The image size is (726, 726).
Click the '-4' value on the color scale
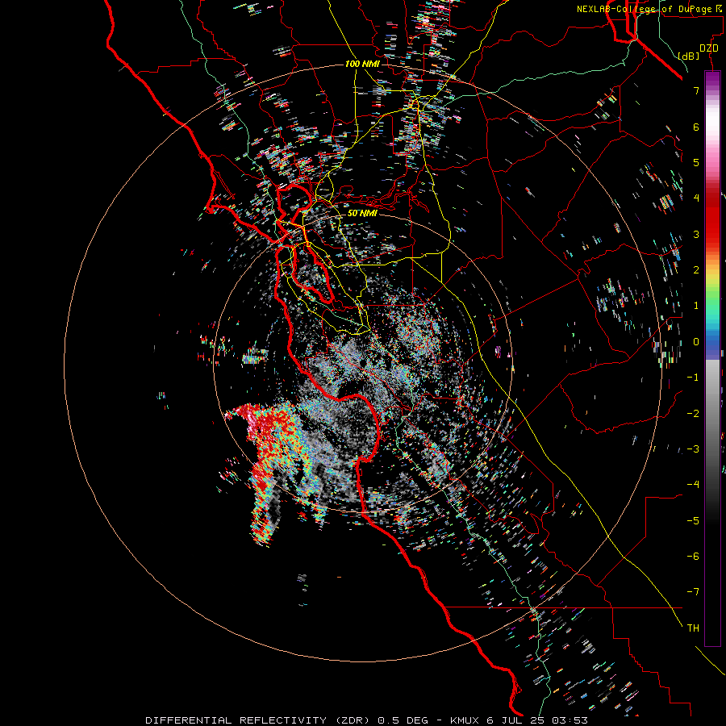(x=693, y=484)
